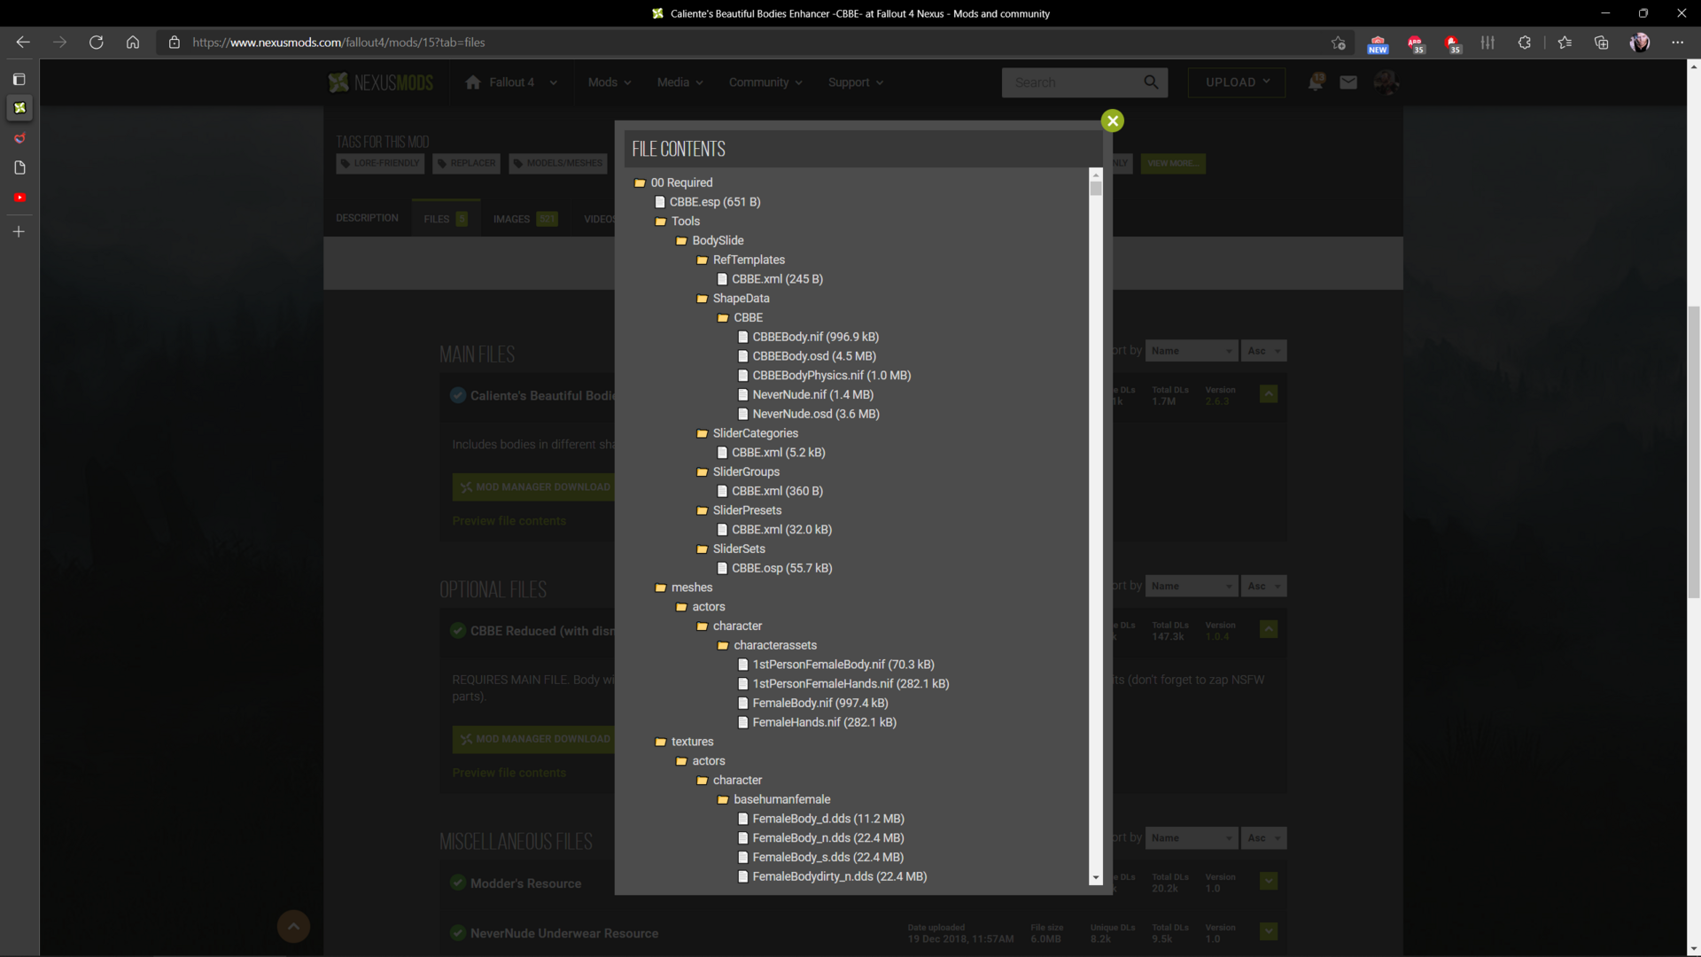Click the Nexus Mods logo
This screenshot has height=957, width=1701.
[381, 82]
